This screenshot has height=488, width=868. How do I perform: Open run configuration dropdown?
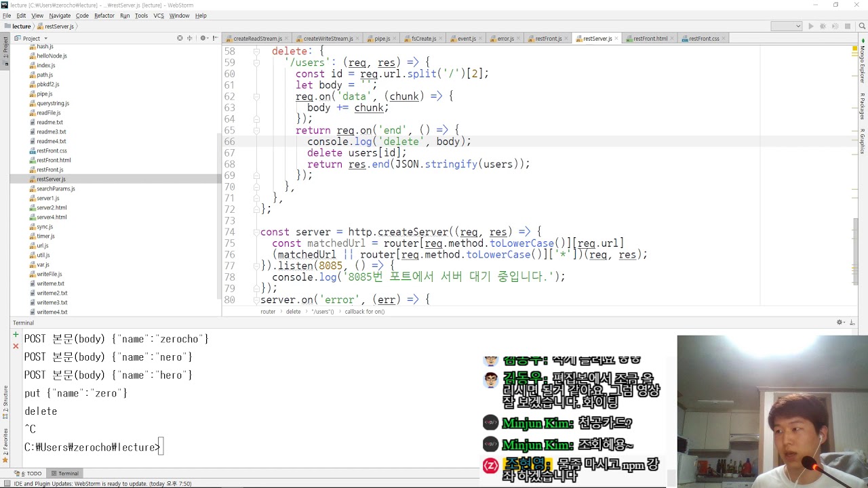[x=787, y=26]
